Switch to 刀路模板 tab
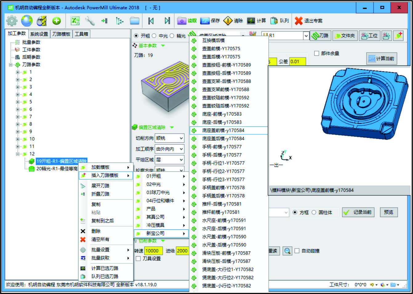The image size is (413, 294). pyautogui.click(x=61, y=34)
